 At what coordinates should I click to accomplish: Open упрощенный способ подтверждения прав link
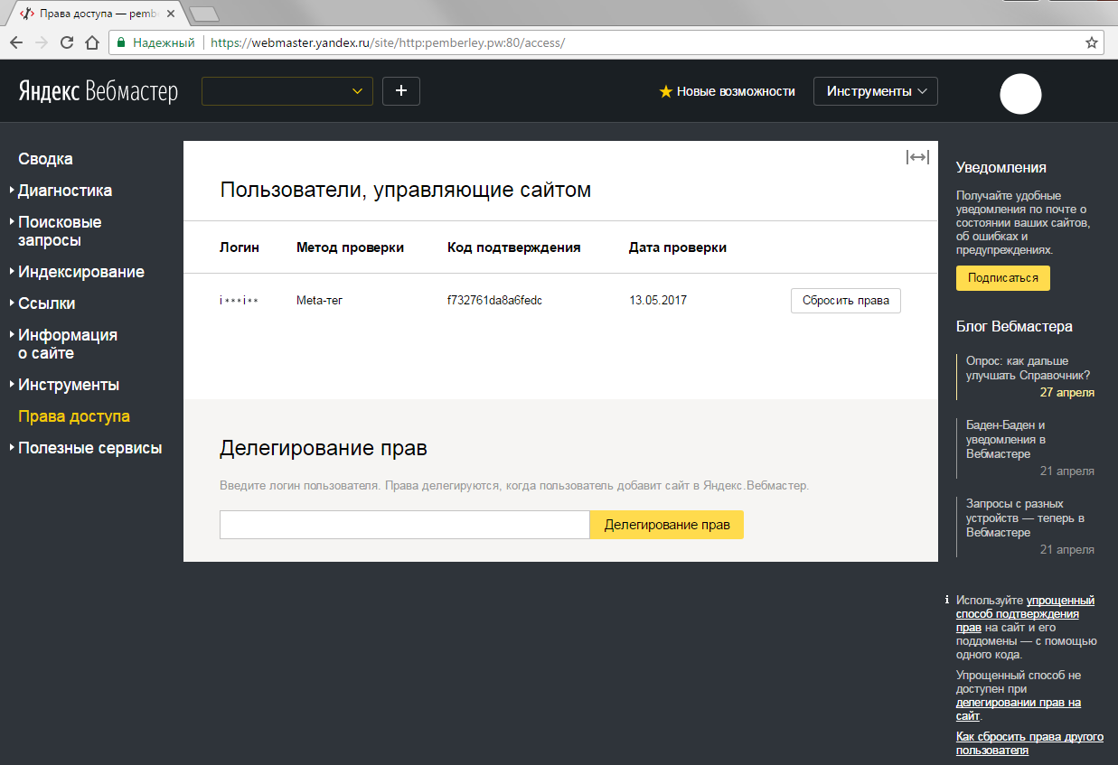point(1025,613)
